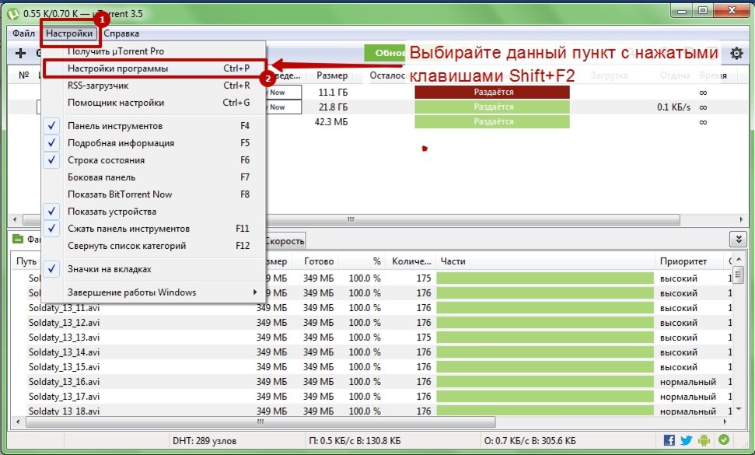Click pieces bar for Soldaty_13_11.avi
This screenshot has width=755, height=455.
pyautogui.click(x=545, y=308)
